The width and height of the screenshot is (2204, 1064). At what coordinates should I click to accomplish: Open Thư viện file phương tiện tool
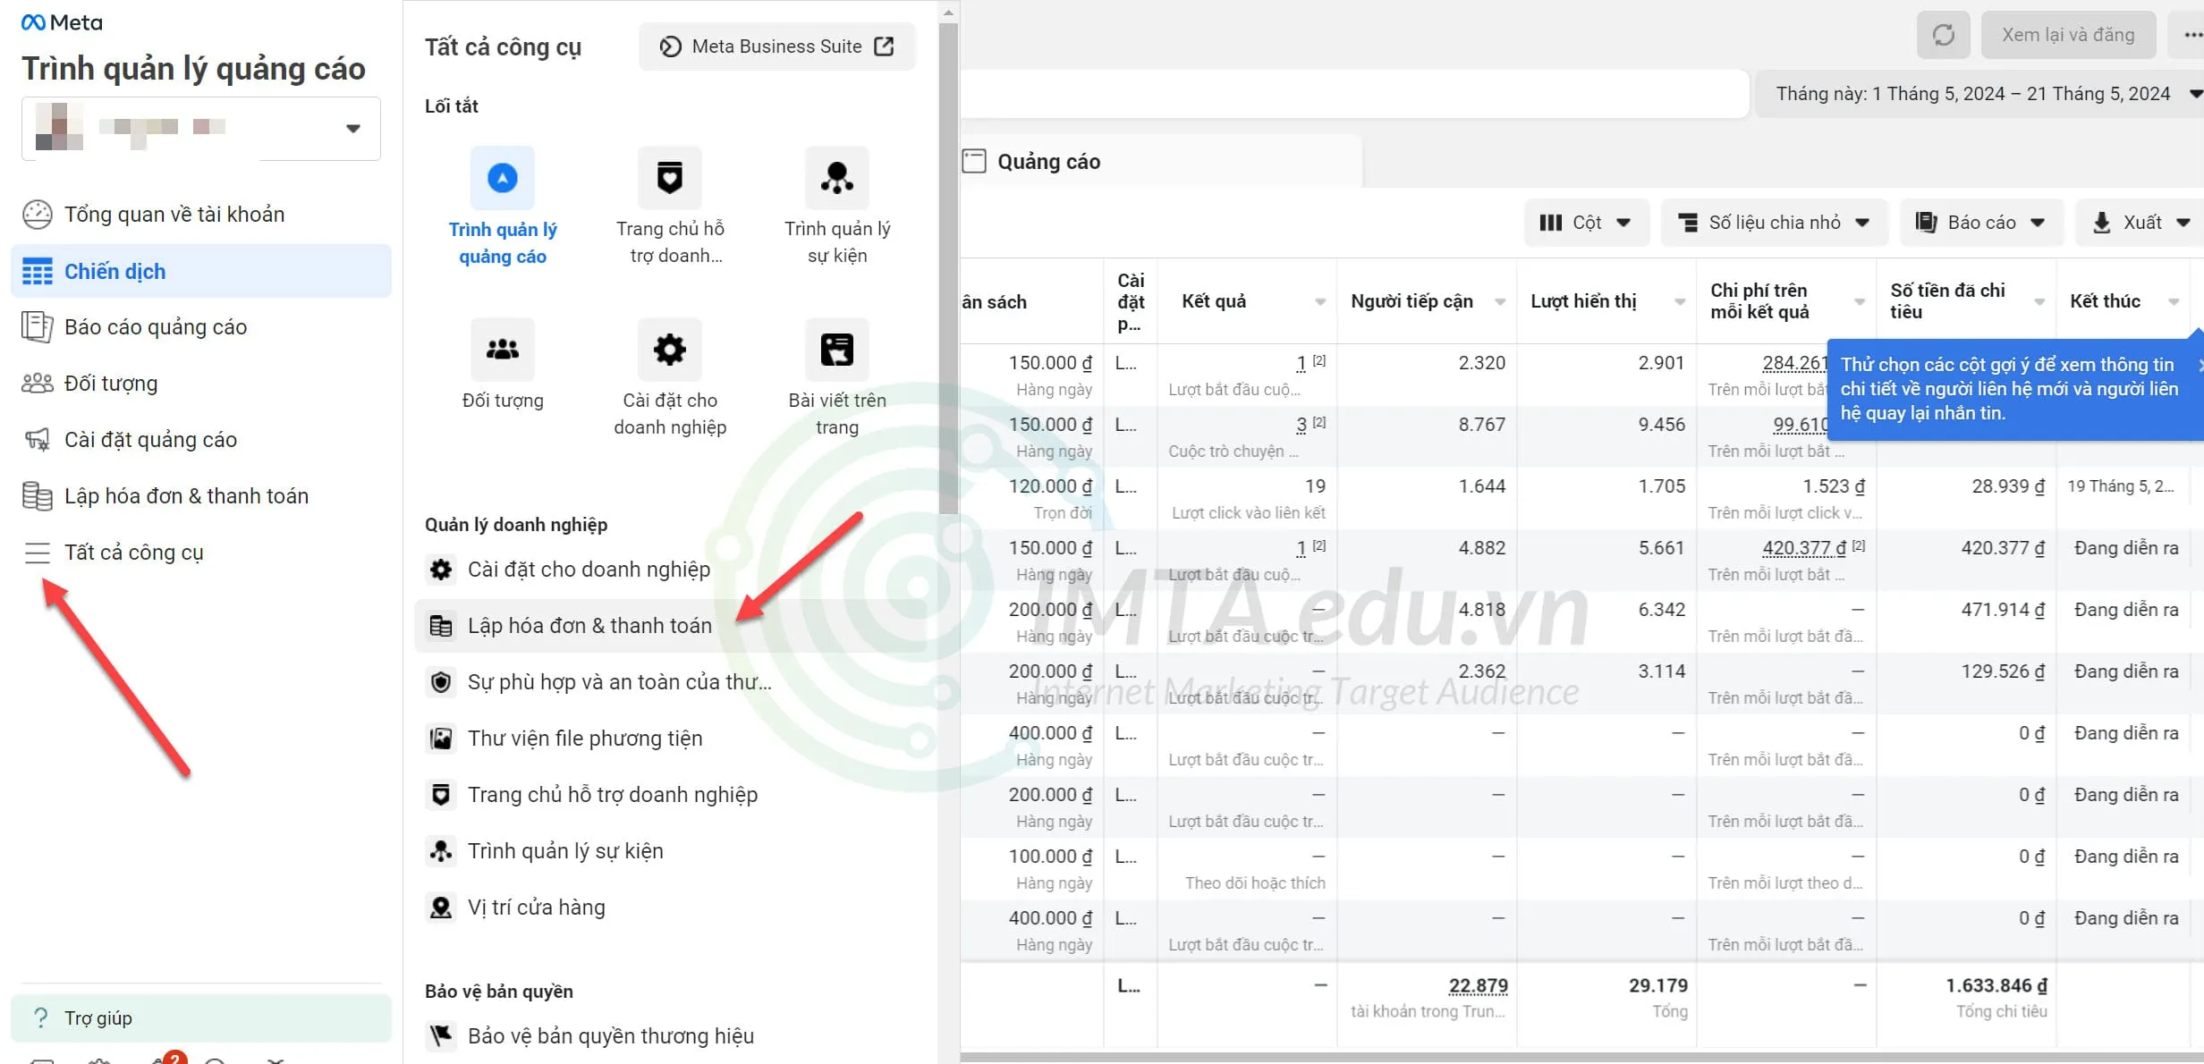[584, 738]
